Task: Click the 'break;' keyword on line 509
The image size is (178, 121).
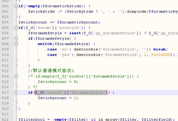Action: point(161,49)
